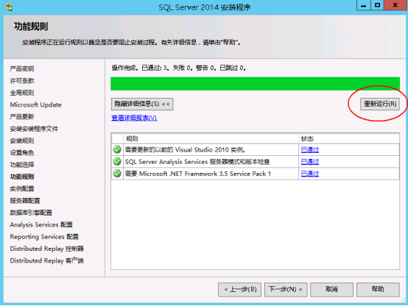Open the 帮助 help button
This screenshot has height=306, width=408.
coord(378,289)
